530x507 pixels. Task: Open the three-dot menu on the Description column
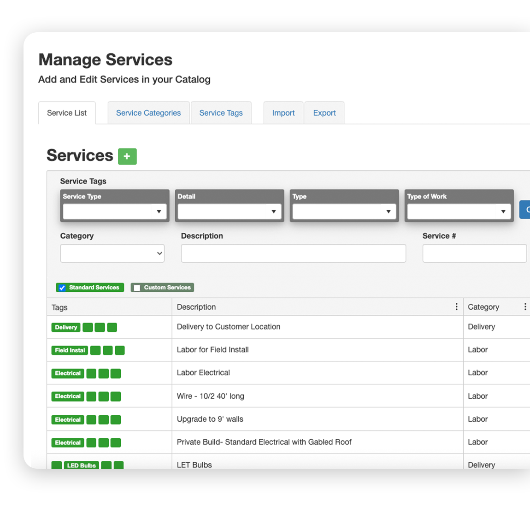456,306
